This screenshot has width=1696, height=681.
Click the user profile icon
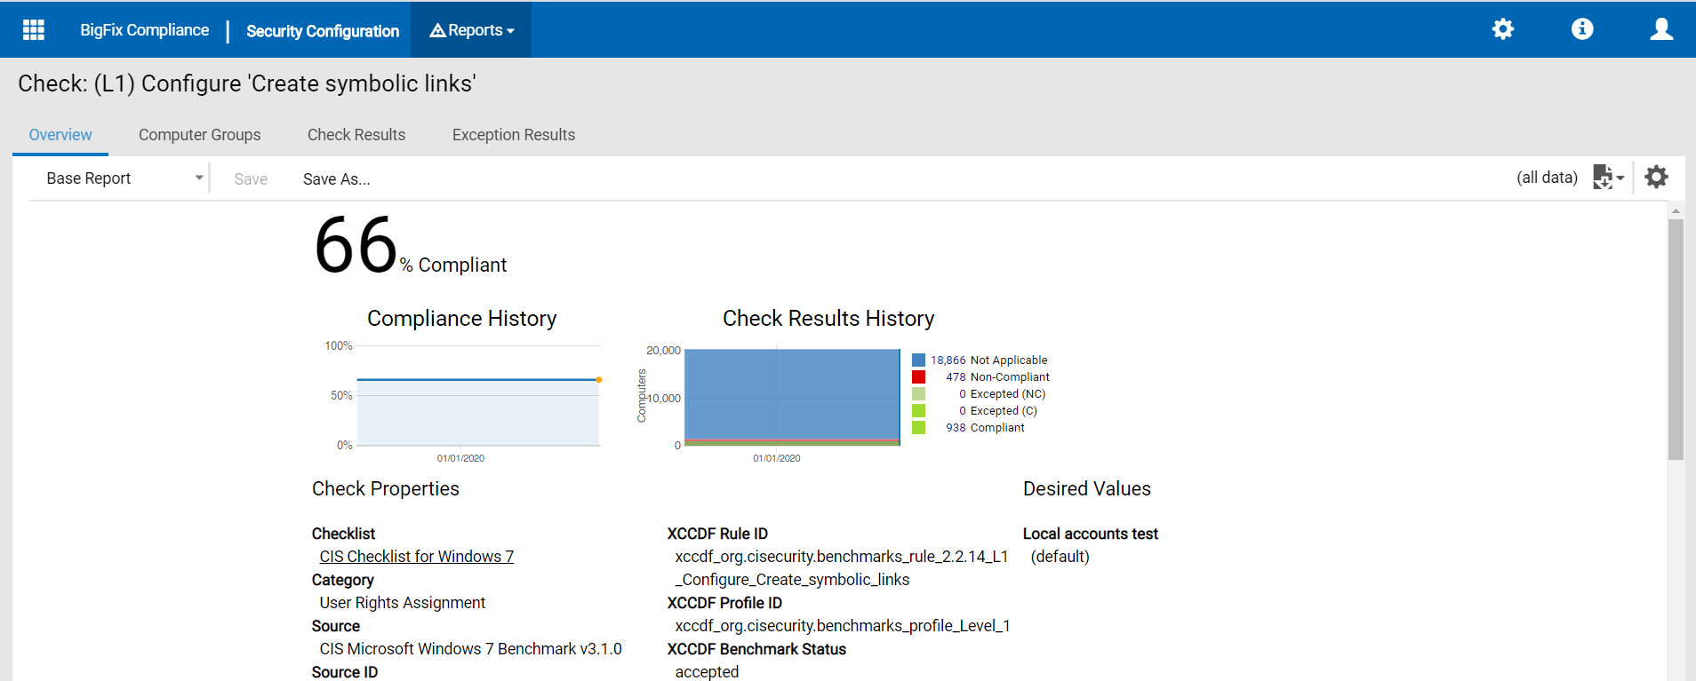pyautogui.click(x=1660, y=29)
